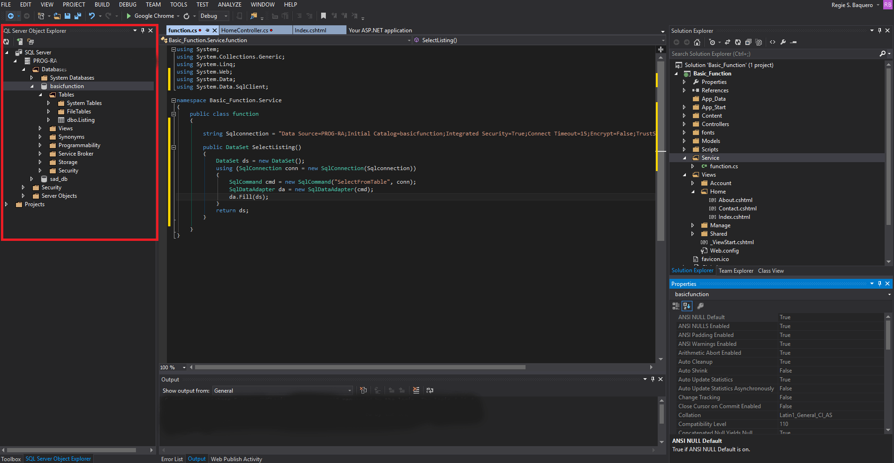
Task: Click the editor horizontal scrollbar
Action: pyautogui.click(x=360, y=367)
